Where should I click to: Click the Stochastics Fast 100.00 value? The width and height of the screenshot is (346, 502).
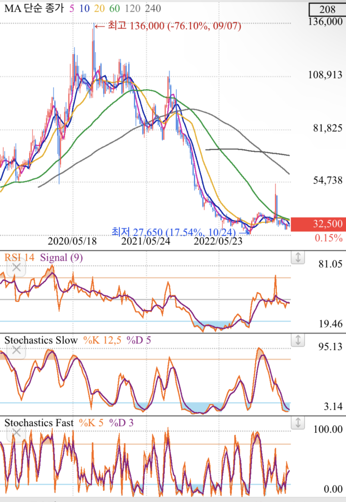coord(328,429)
